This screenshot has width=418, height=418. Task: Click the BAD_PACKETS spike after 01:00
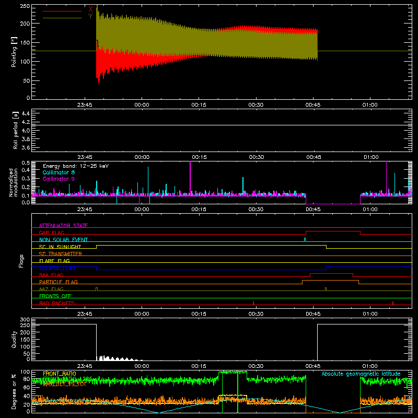click(393, 303)
